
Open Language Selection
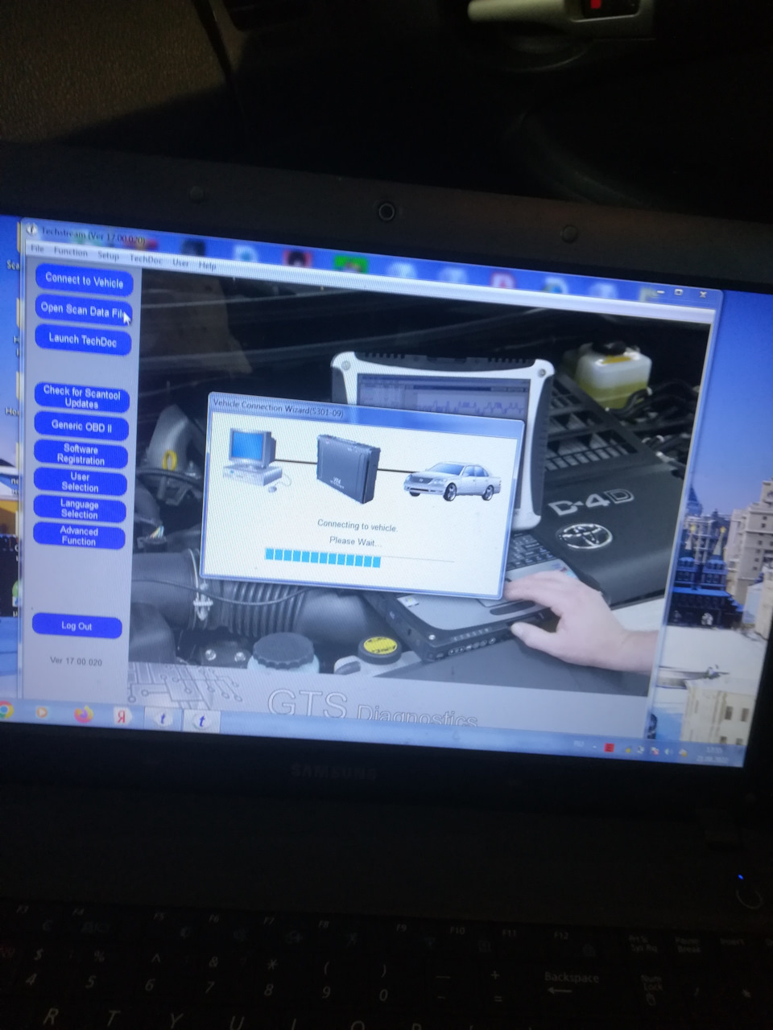click(79, 509)
